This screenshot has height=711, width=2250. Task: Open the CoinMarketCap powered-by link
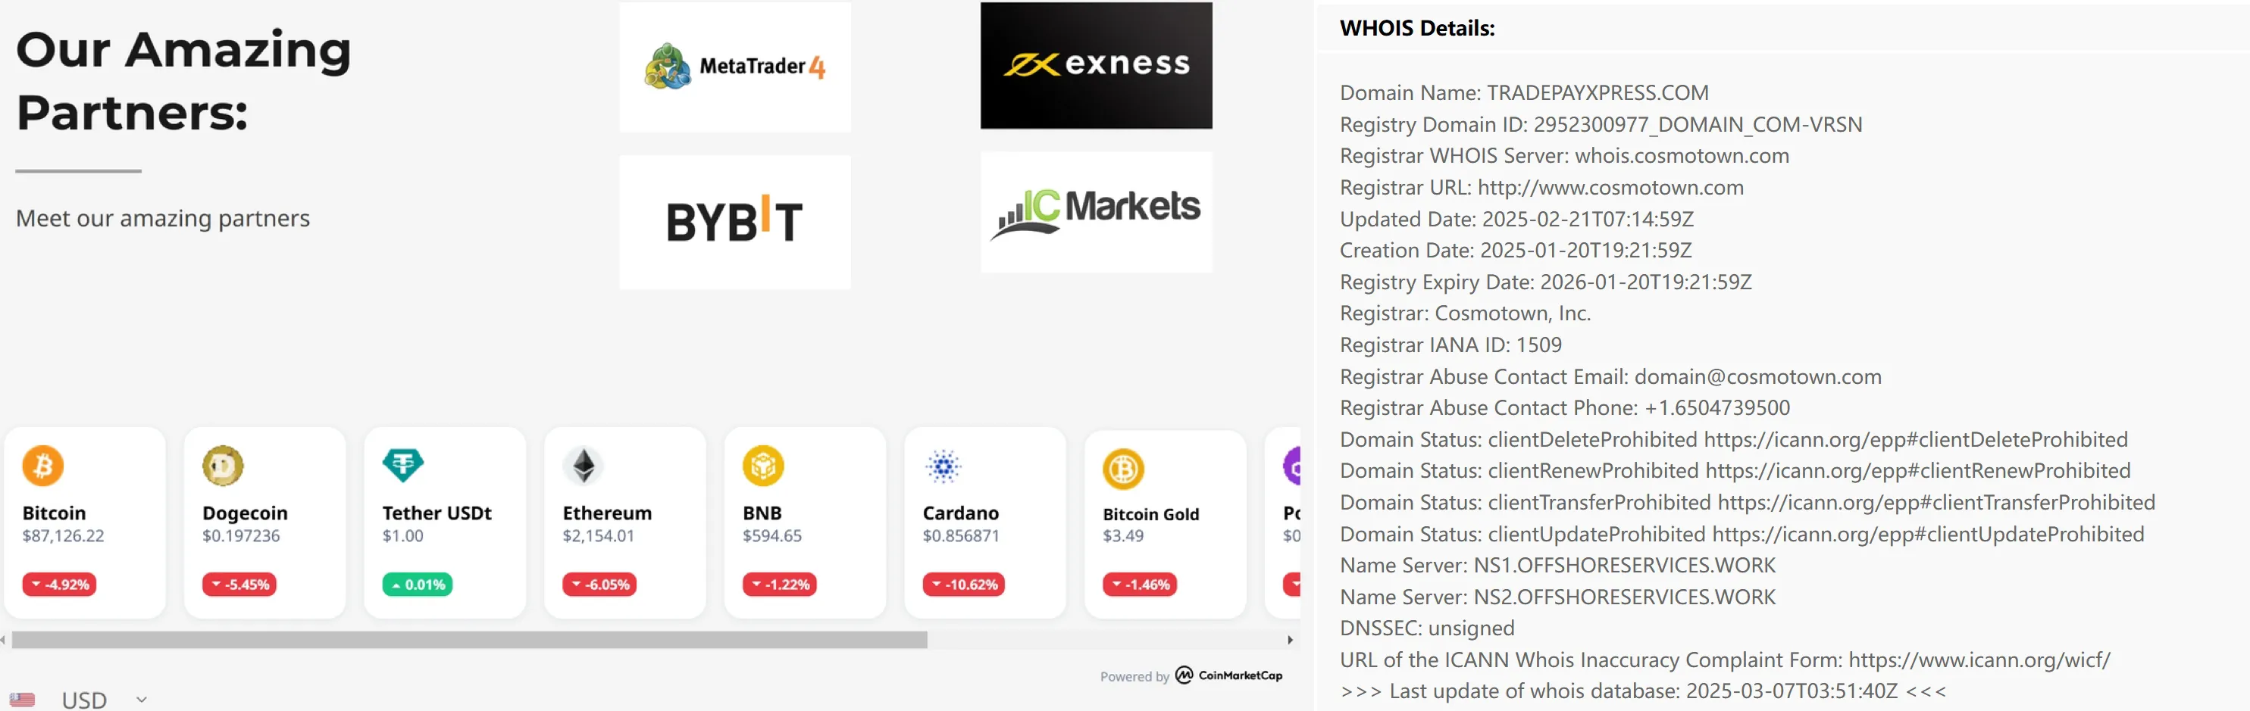[1191, 676]
